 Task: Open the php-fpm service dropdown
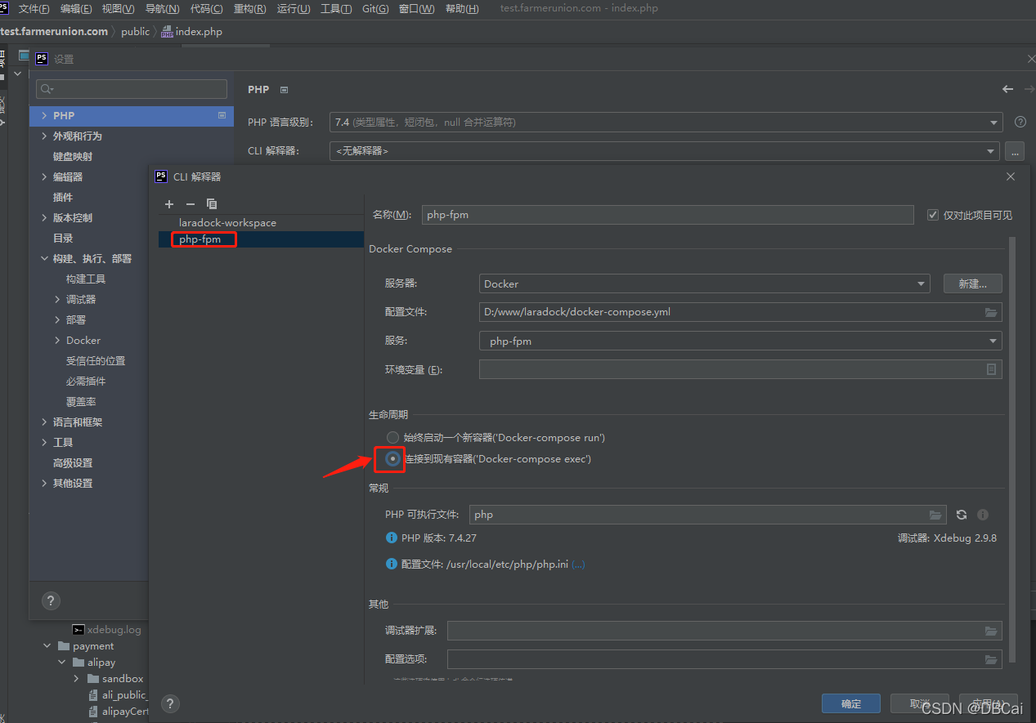(x=741, y=341)
